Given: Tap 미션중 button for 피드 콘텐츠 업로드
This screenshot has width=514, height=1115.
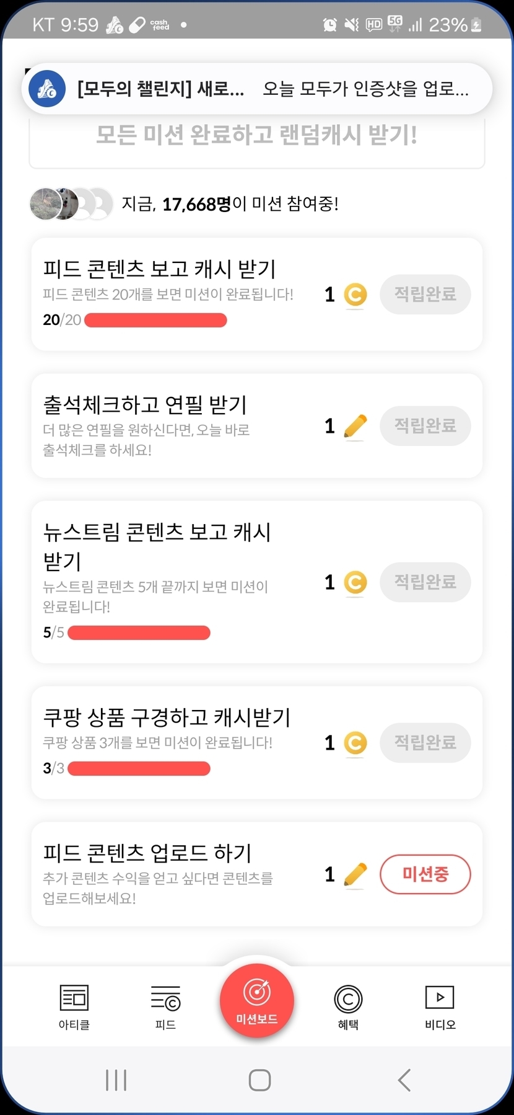Looking at the screenshot, I should click(425, 874).
